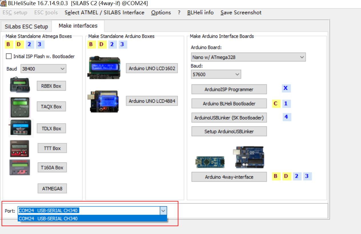This screenshot has width=361, height=234.
Task: Open Select ATMEL / SILABS Interface menu
Action: pos(105,13)
